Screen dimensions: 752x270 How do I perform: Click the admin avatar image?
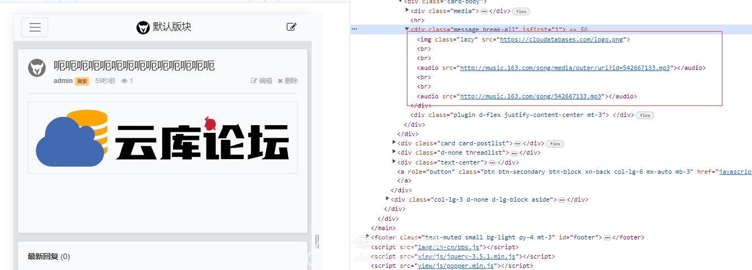point(37,68)
